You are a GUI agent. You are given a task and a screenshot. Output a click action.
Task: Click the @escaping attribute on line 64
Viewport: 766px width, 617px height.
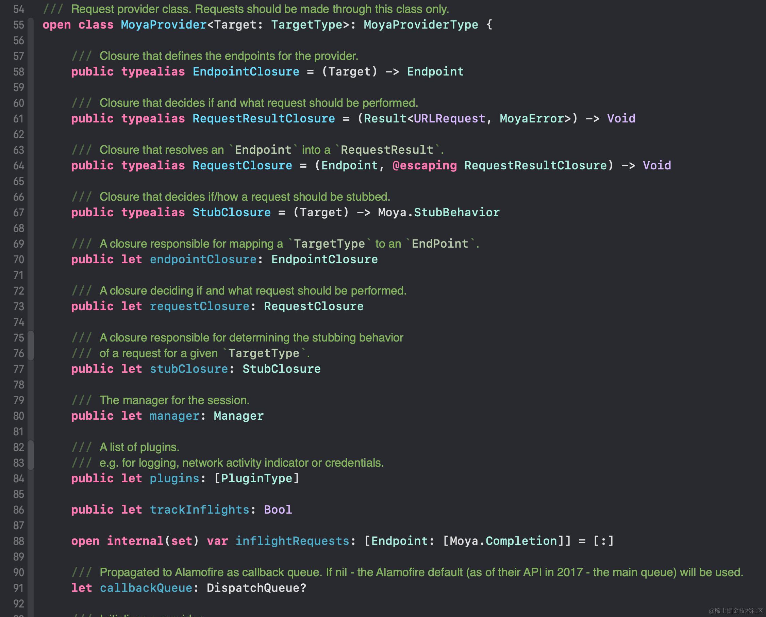[424, 166]
